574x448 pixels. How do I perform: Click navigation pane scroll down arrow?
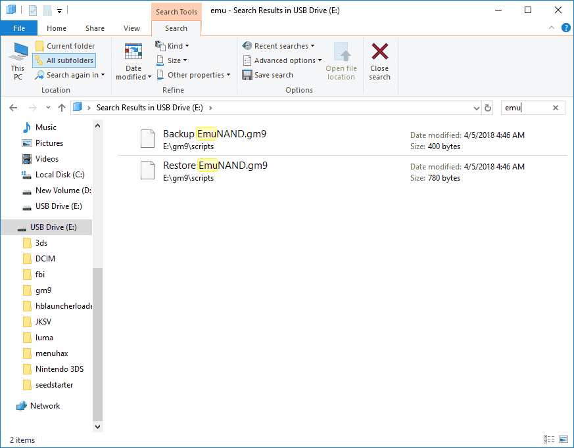[x=98, y=426]
